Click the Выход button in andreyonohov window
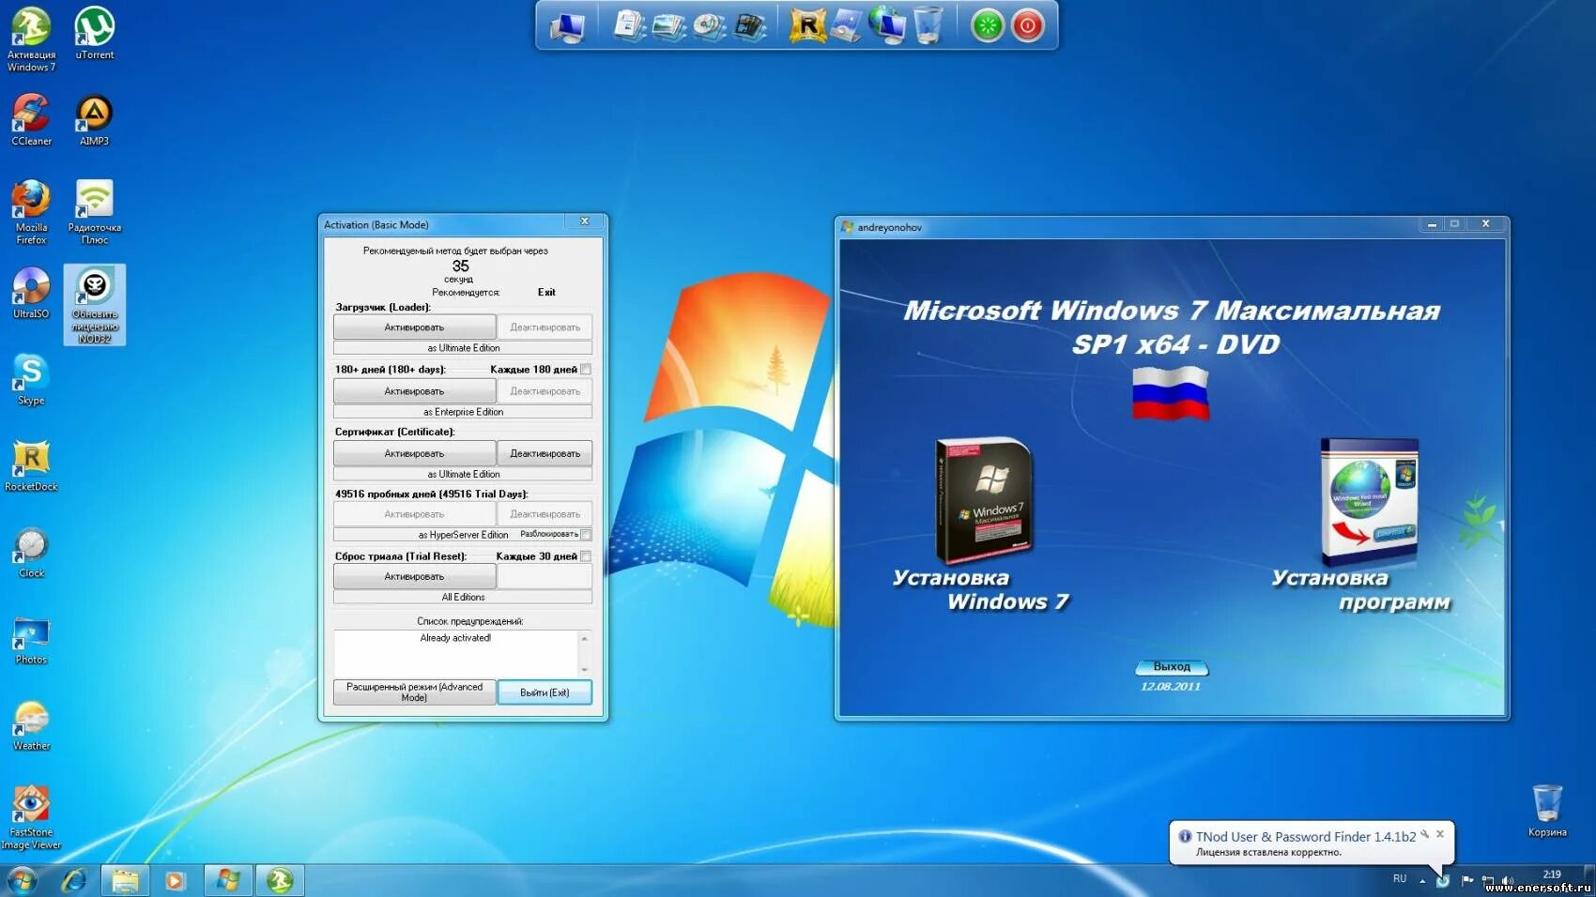The width and height of the screenshot is (1596, 897). 1172,667
